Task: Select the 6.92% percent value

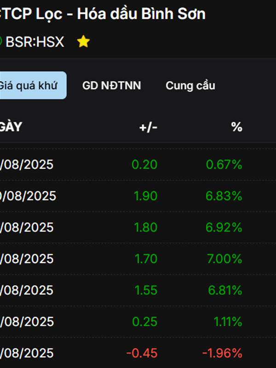Action: [x=224, y=227]
